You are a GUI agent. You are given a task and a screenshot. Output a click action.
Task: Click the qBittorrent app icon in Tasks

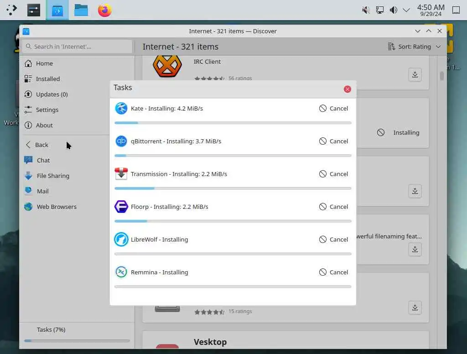click(x=121, y=141)
